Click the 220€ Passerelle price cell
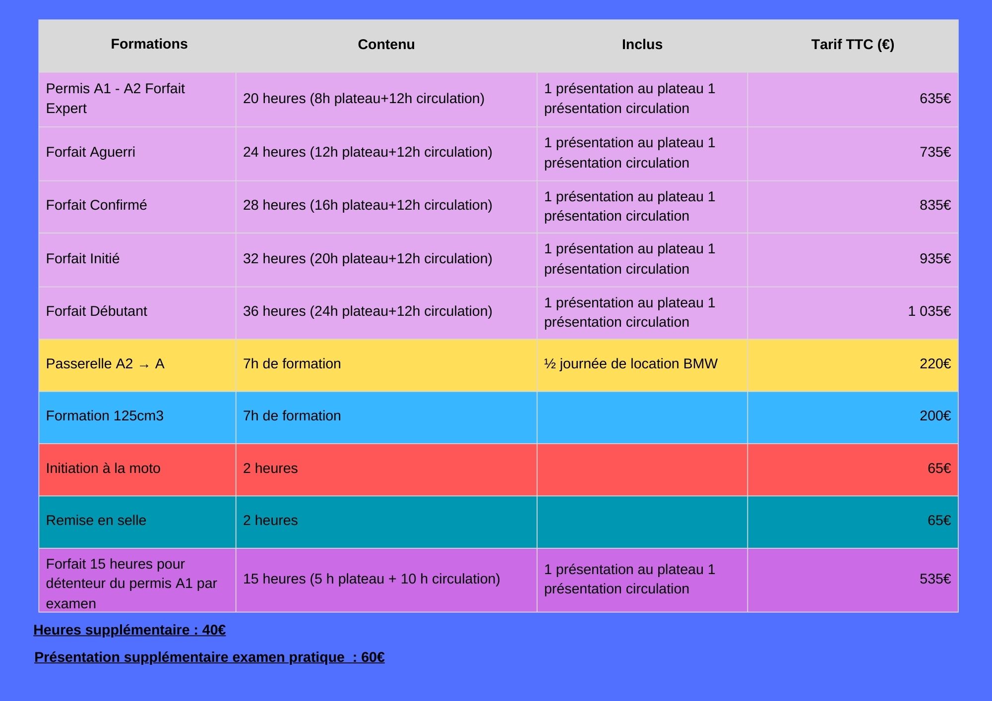992x701 pixels. tap(934, 364)
